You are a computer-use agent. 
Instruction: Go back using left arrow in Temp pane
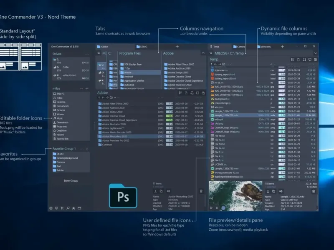(215, 64)
